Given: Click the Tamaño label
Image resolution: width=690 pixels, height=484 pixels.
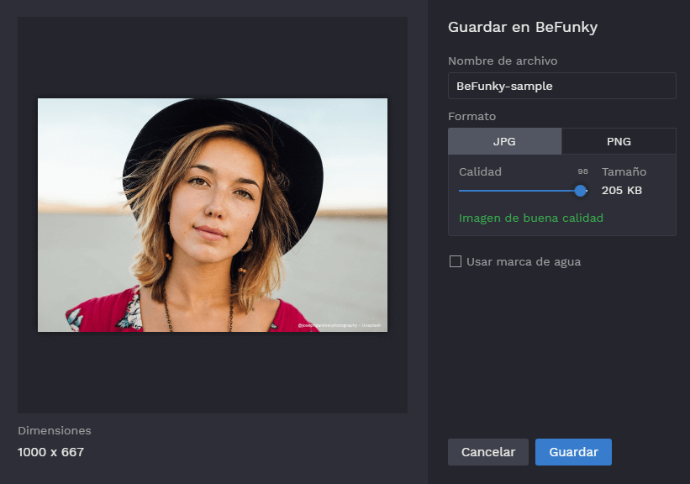Looking at the screenshot, I should [624, 171].
